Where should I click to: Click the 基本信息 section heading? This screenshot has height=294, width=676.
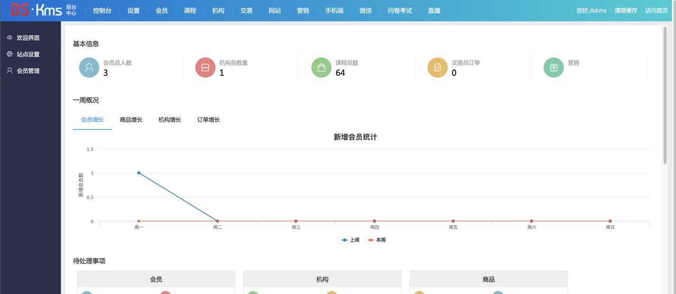tap(86, 44)
